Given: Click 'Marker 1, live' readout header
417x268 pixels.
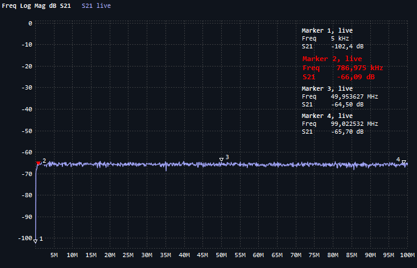Looking at the screenshot, I should [327, 30].
